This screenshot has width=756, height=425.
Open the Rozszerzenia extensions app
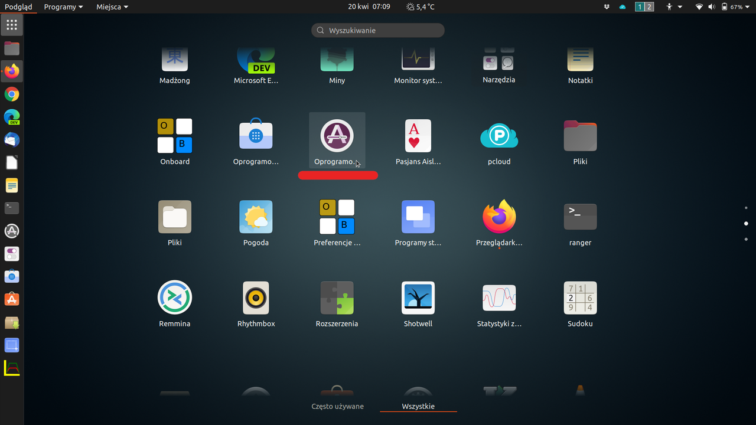point(337,304)
